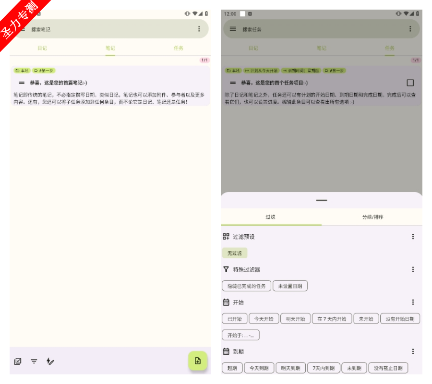Tap the 超期 due filter chip
Image resolution: width=432 pixels, height=384 pixels.
click(232, 368)
